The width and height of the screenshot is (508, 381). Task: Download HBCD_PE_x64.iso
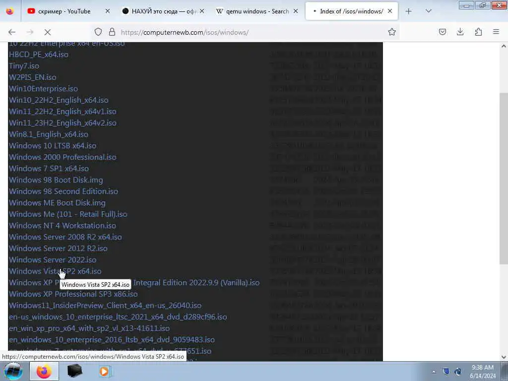tap(39, 55)
